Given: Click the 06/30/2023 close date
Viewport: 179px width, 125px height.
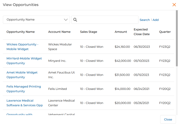Looking at the screenshot, I should [142, 47].
